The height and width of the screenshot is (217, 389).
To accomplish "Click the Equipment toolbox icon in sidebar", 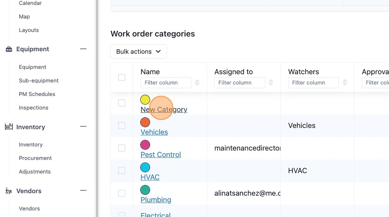I will click(x=9, y=49).
